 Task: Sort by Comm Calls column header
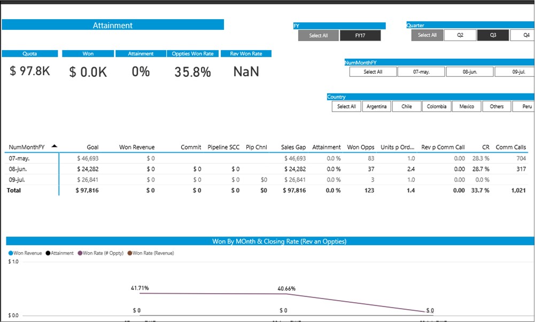(511, 147)
